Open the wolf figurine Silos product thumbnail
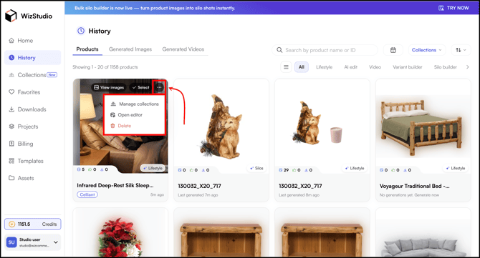This screenshot has width=480, height=258. click(x=221, y=126)
